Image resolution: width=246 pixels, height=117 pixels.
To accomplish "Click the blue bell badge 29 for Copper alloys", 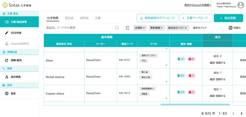I will [181, 92].
